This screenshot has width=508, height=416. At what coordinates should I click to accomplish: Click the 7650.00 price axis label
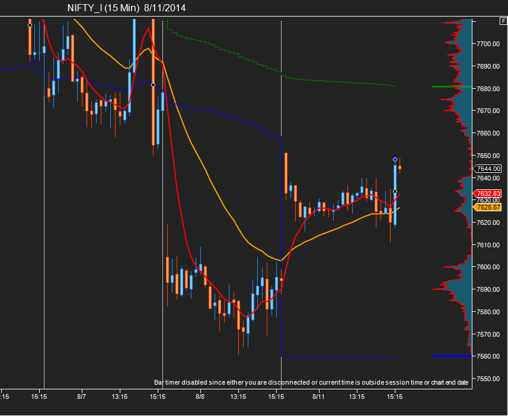(x=488, y=156)
